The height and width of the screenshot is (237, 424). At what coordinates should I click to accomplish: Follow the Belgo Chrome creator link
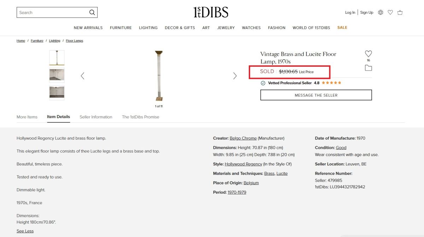click(243, 138)
